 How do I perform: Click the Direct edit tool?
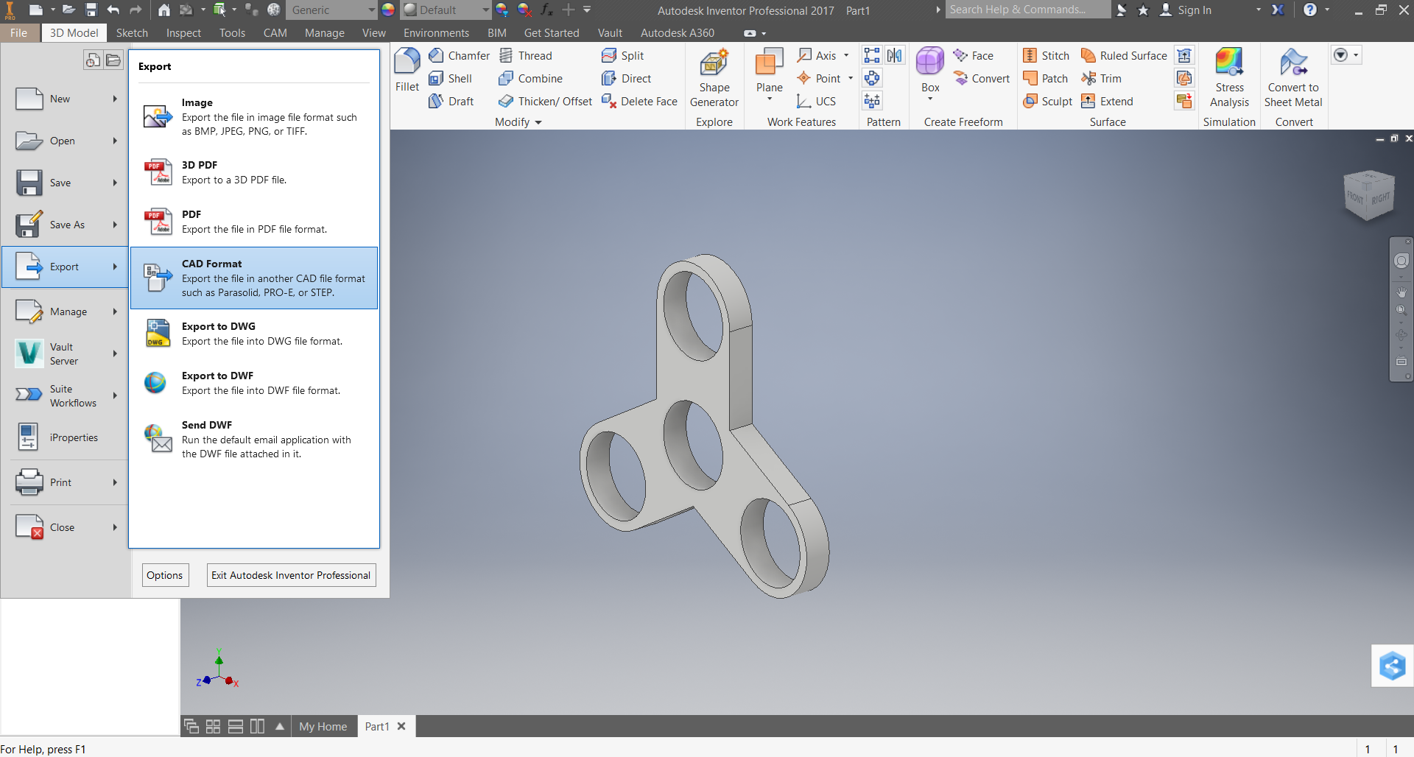pos(626,79)
